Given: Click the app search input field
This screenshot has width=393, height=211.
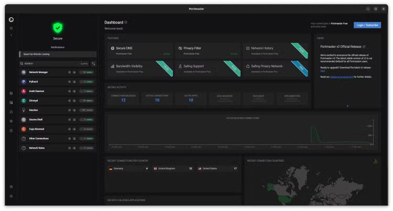Looking at the screenshot, I should point(50,64).
